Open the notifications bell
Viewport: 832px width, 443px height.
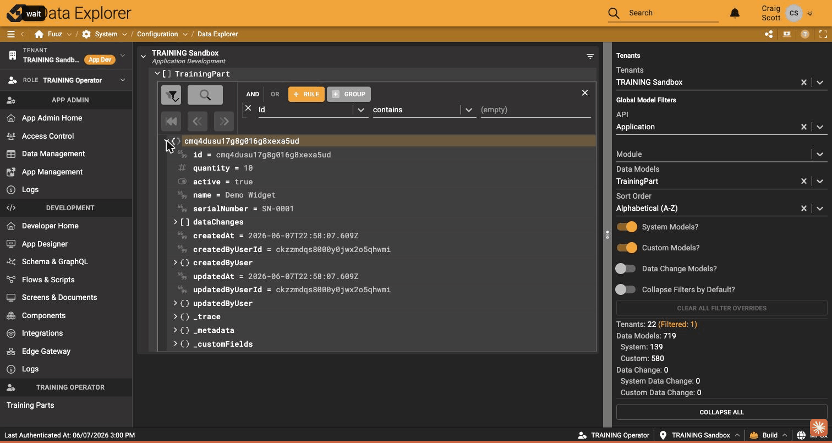tap(735, 13)
